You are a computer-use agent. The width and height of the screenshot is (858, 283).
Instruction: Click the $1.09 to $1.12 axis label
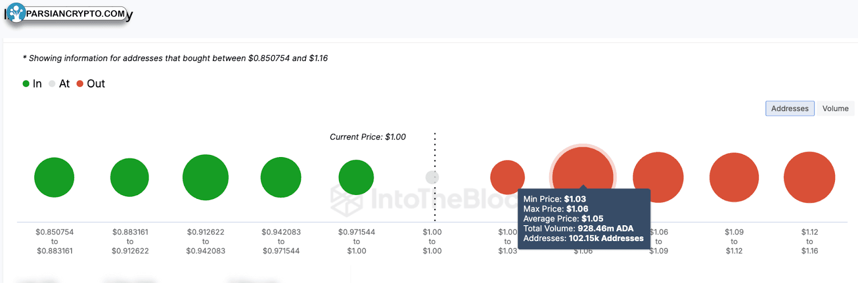(734, 241)
